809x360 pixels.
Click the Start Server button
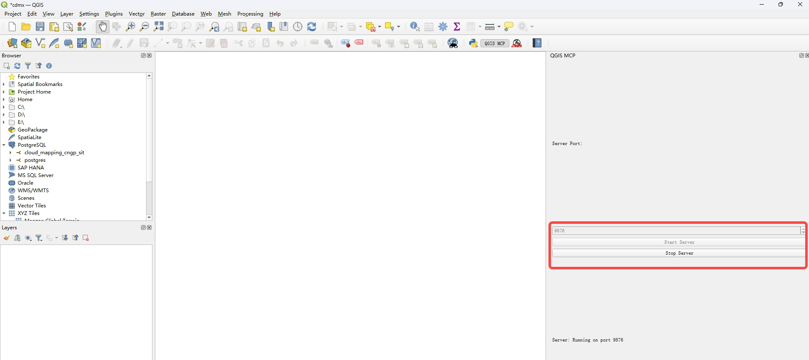(x=679, y=242)
